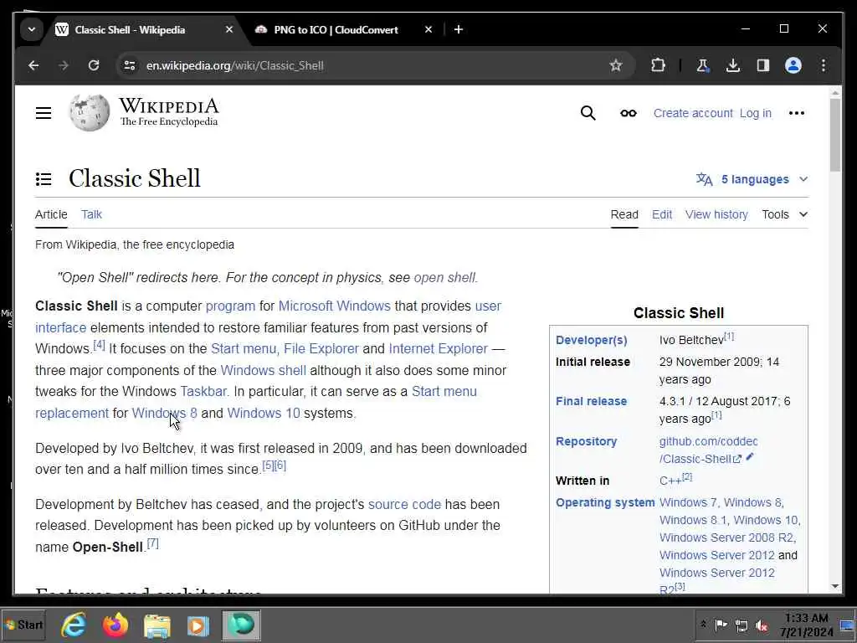Follow the source code link
Screen dimensions: 857x643
[404, 504]
